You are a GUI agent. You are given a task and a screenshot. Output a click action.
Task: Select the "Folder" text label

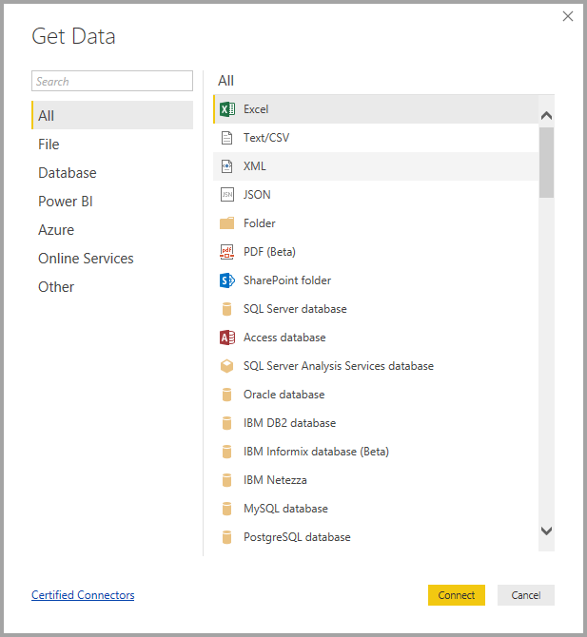(260, 223)
